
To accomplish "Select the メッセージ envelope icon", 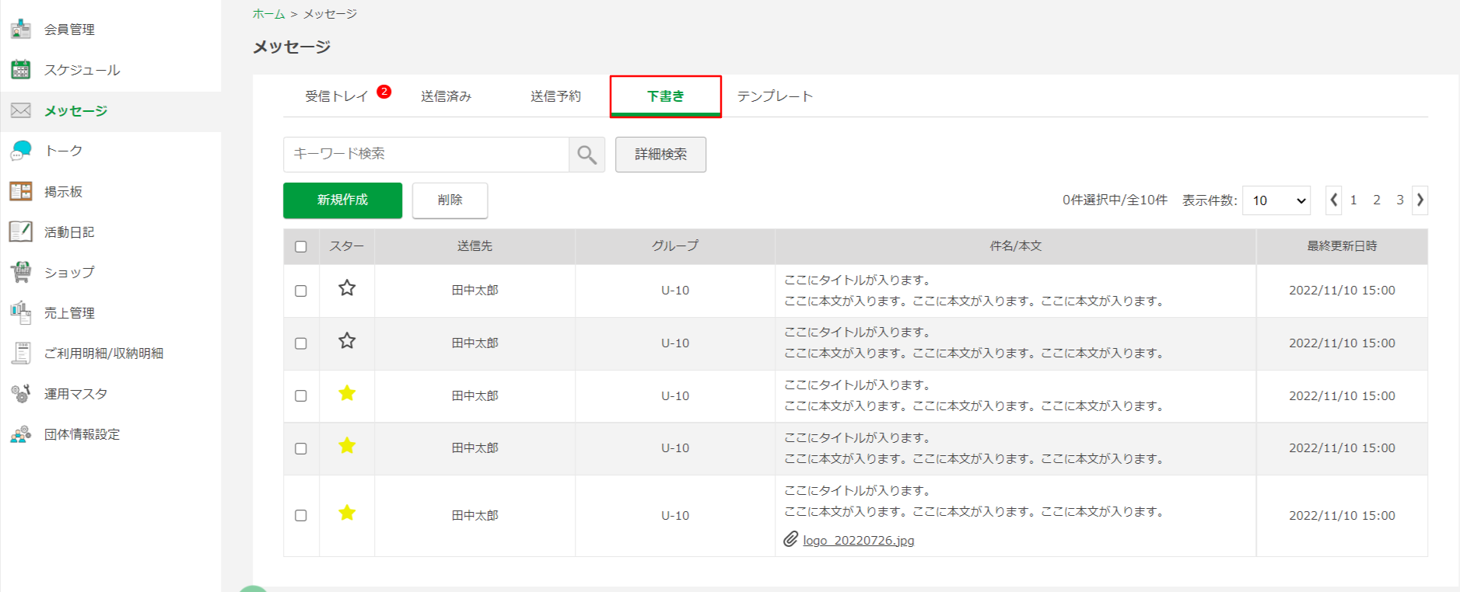I will coord(21,110).
